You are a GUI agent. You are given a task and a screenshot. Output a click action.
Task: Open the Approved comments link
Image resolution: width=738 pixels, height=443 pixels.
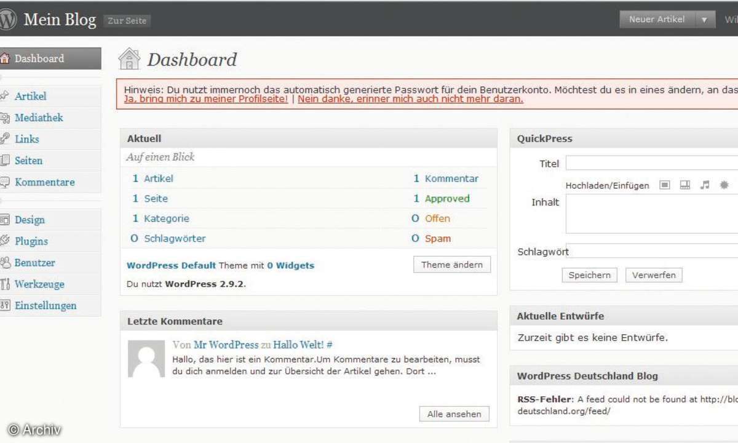(447, 199)
